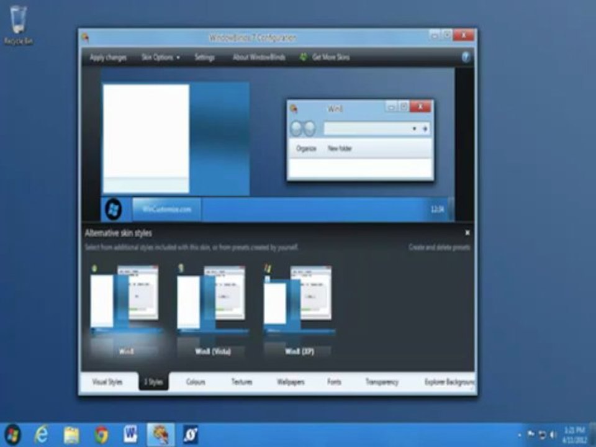
Task: Click the green Get More Skins icon
Action: point(304,57)
